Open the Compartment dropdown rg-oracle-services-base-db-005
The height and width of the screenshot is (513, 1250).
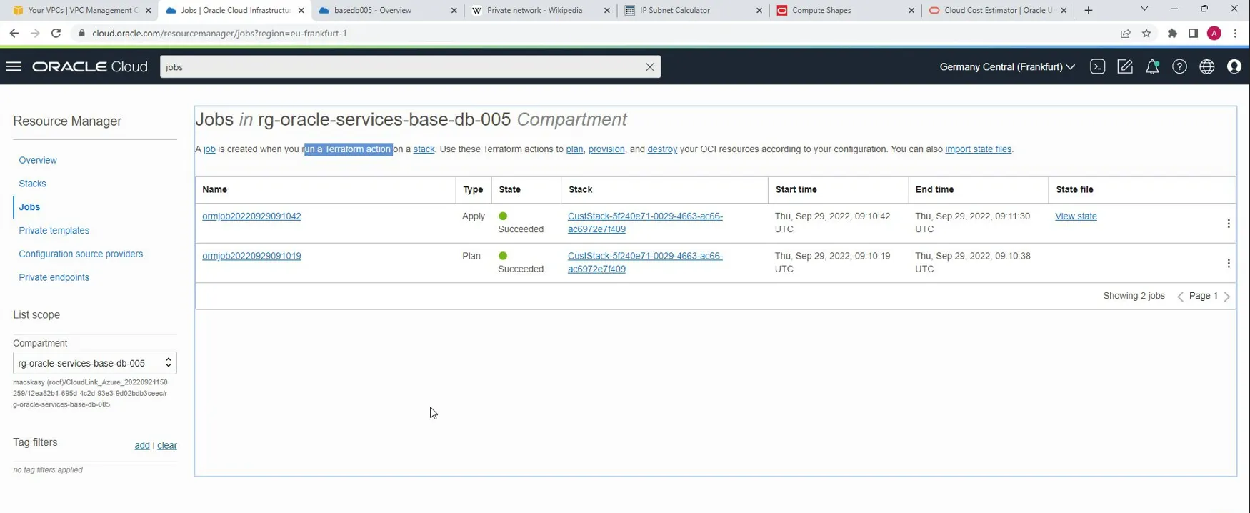pos(94,363)
